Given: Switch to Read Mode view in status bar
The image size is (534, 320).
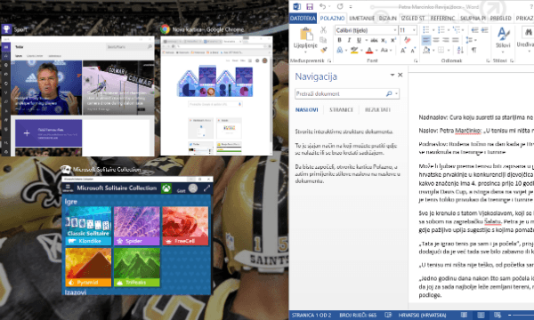Looking at the screenshot, I should click(x=464, y=316).
